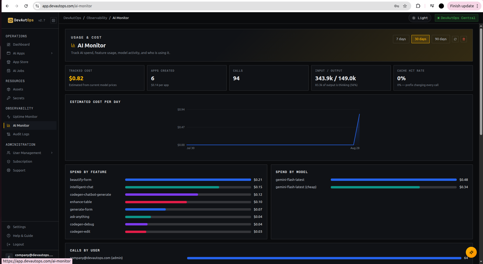
Task: Click the Audit Logs icon
Action: [9, 134]
